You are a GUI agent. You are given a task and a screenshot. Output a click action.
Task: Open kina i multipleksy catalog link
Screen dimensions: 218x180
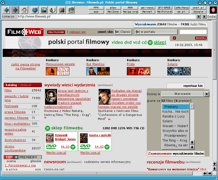[17, 124]
